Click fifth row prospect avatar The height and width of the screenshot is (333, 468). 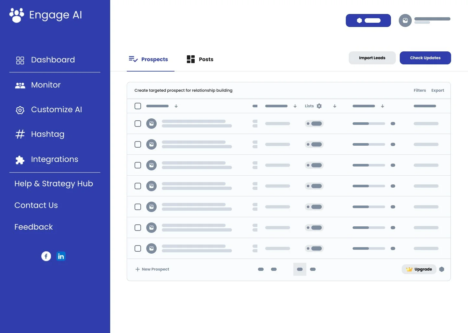151,207
